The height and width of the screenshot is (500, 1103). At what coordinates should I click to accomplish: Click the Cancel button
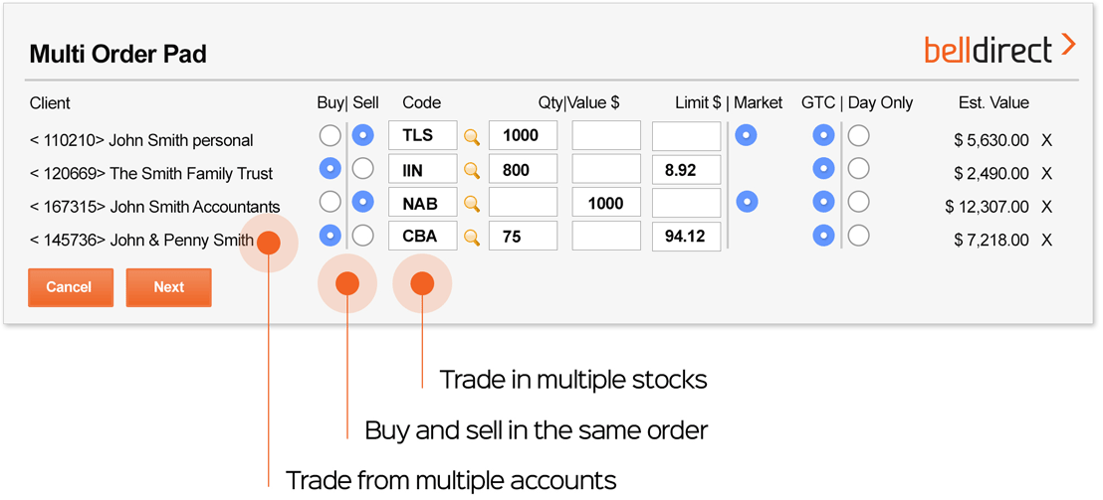[71, 287]
